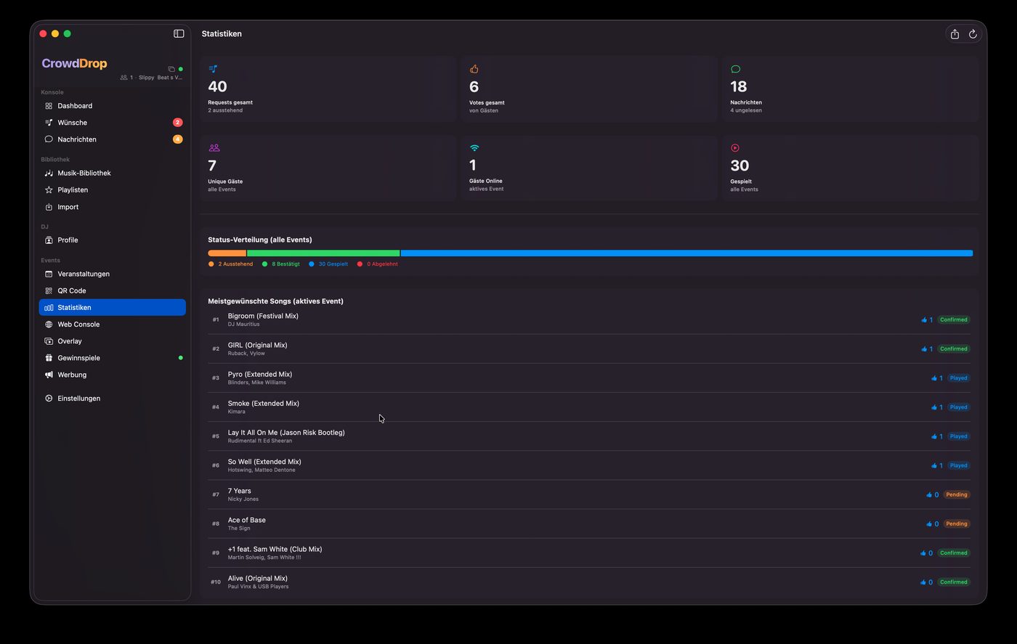Viewport: 1017px width, 644px height.
Task: Open the QR Code page
Action: (x=71, y=291)
